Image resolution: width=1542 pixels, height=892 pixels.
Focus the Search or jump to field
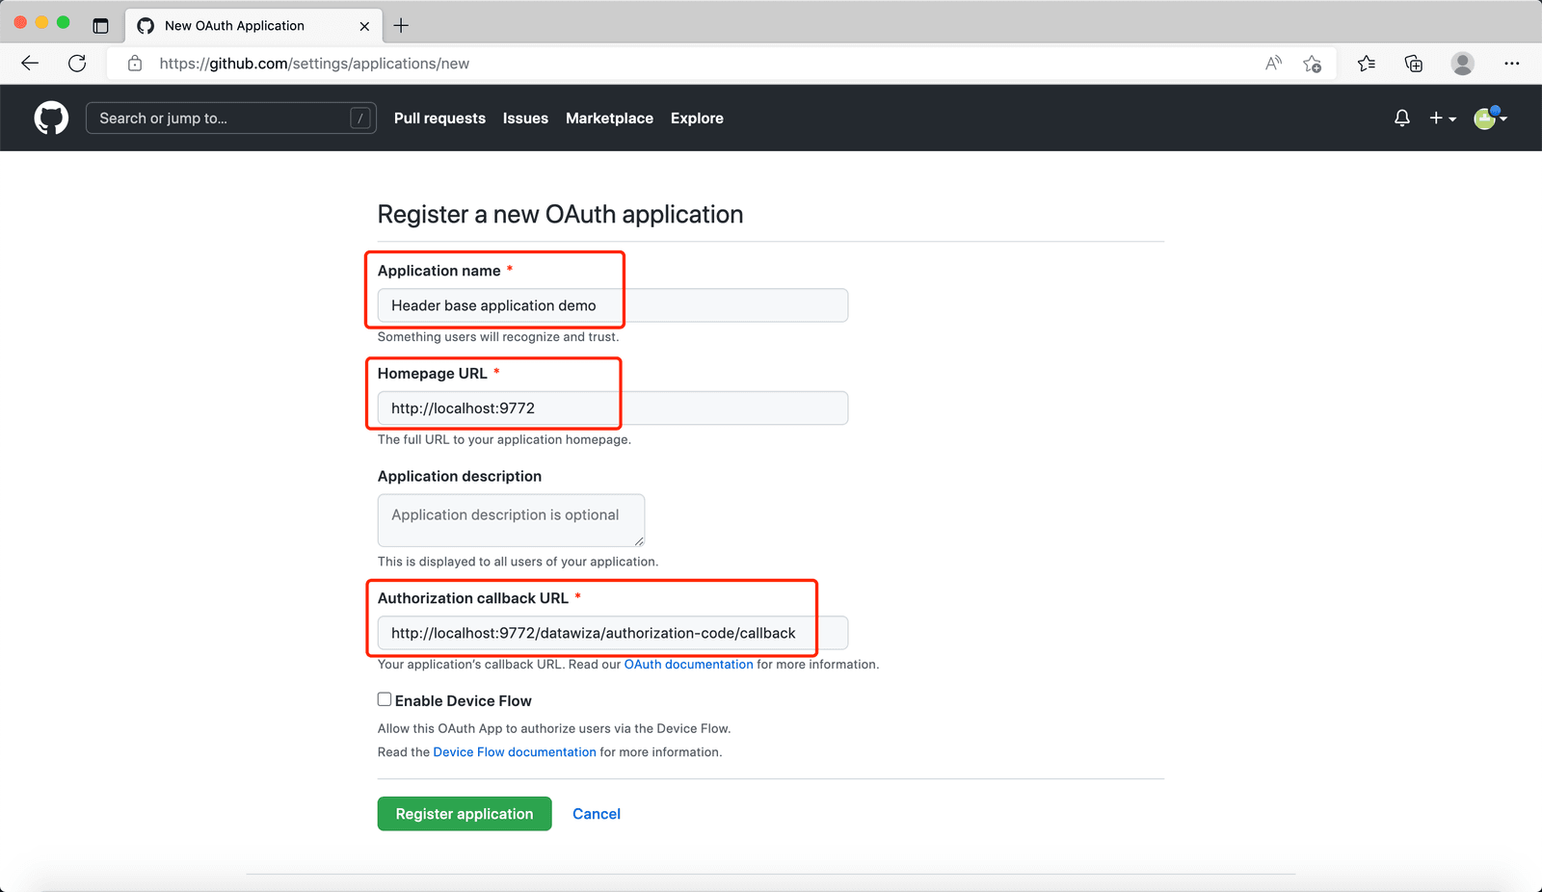[231, 118]
